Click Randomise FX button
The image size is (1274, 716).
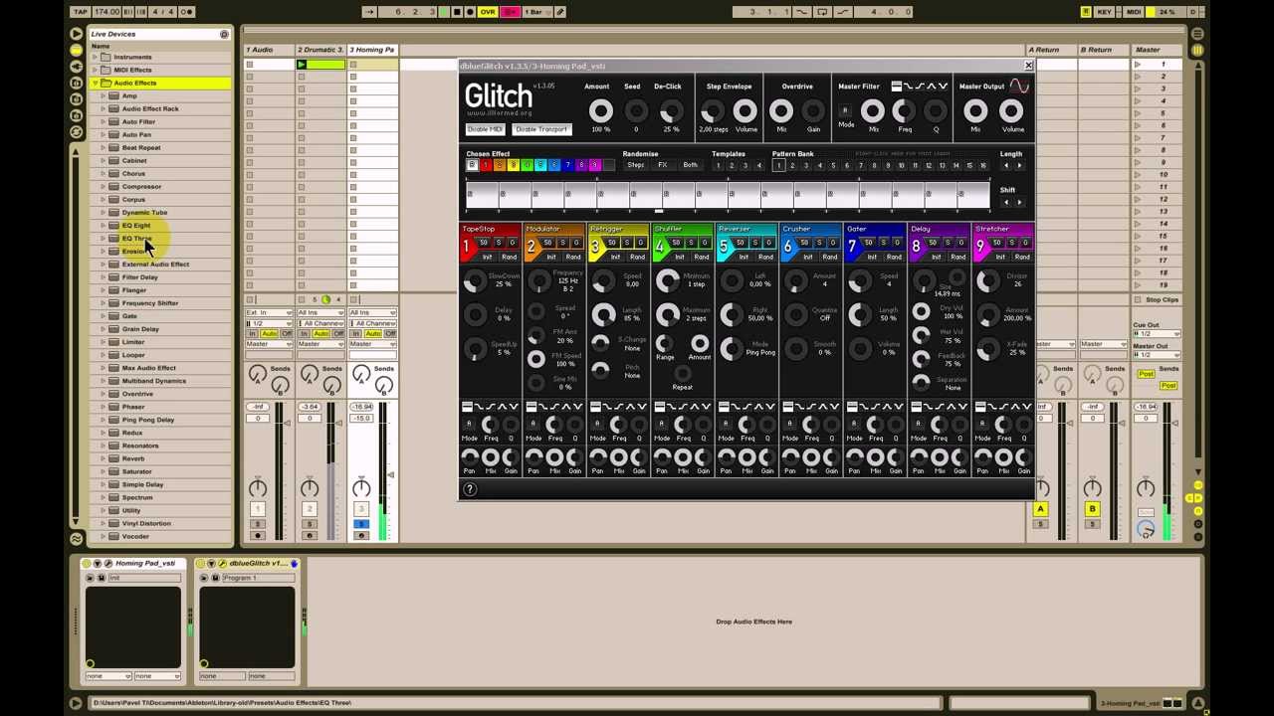pos(663,165)
